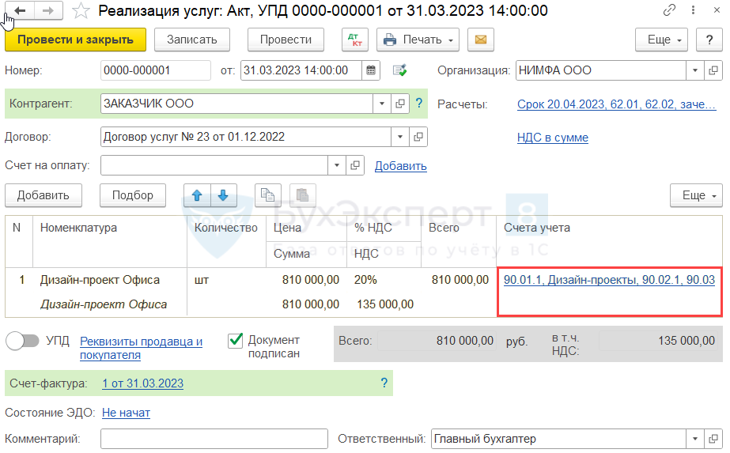
Task: Open the table's Еще menu
Action: (696, 195)
